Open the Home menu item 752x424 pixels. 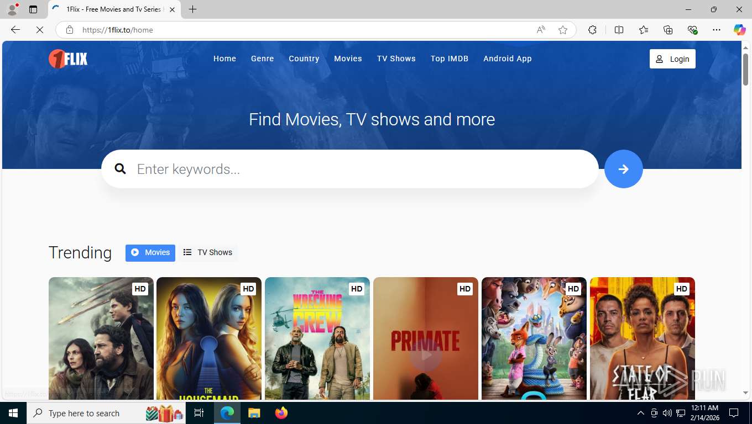tap(224, 59)
